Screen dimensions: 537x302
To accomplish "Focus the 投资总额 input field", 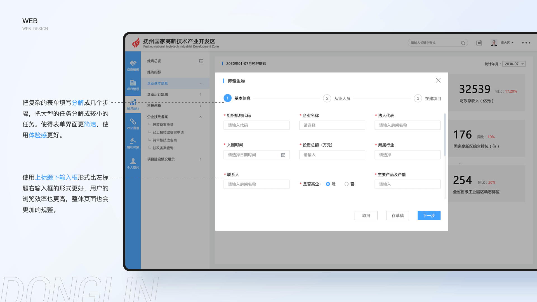I will [x=332, y=155].
